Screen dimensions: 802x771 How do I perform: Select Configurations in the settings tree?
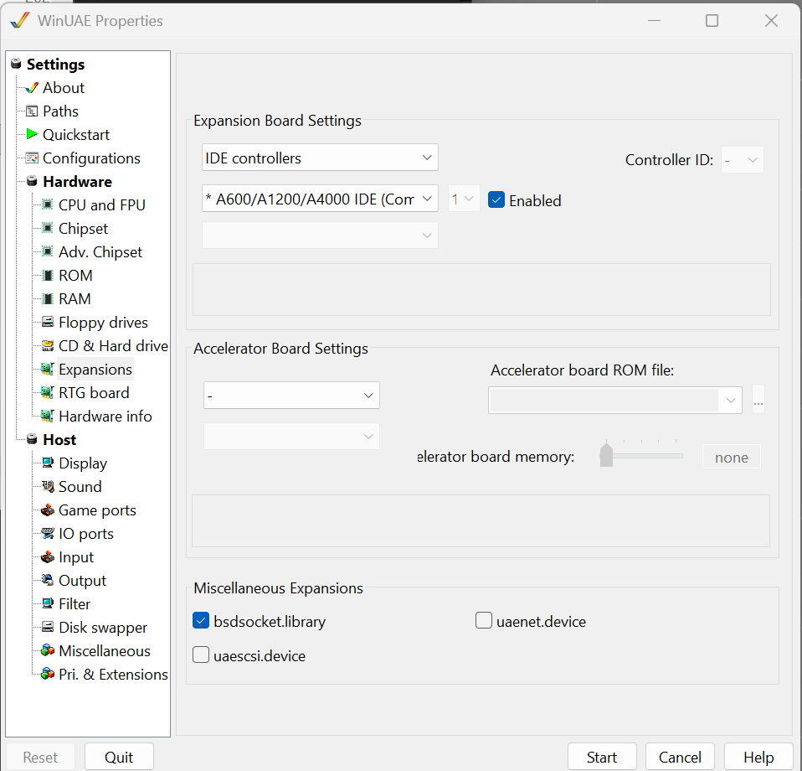point(91,158)
